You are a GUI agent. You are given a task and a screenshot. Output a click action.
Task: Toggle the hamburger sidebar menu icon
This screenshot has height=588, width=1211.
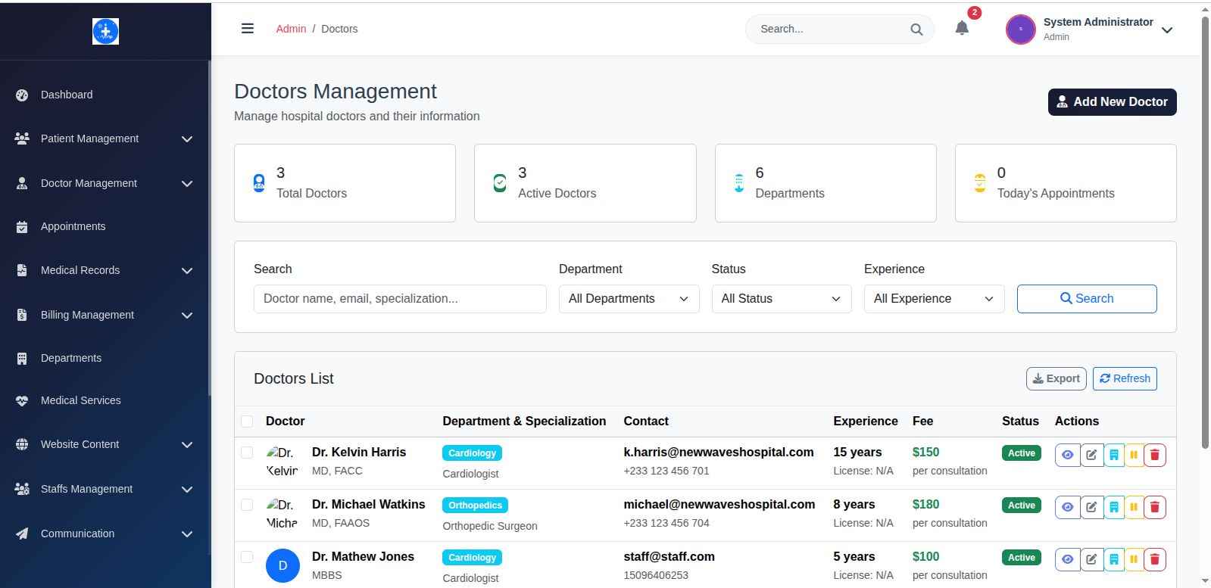[x=248, y=29]
